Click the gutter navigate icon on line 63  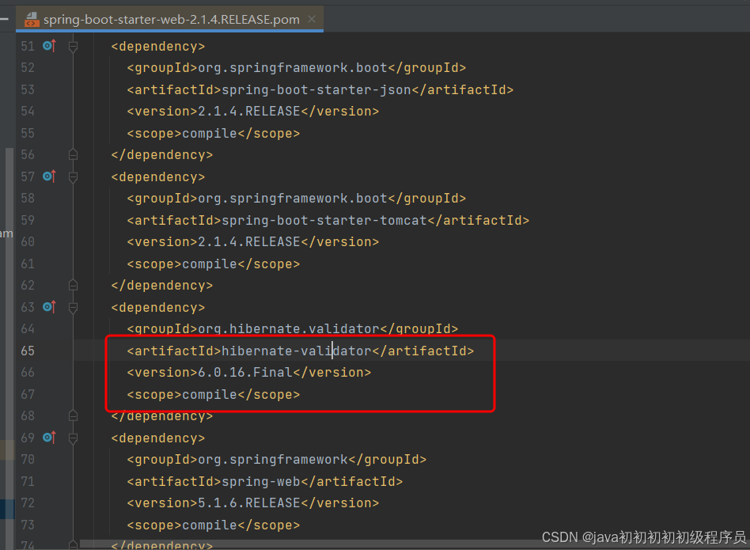(x=49, y=307)
